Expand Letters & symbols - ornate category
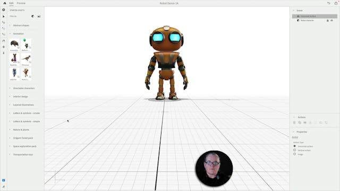Image resolution: width=340 pixels, height=191 pixels. pyautogui.click(x=26, y=113)
